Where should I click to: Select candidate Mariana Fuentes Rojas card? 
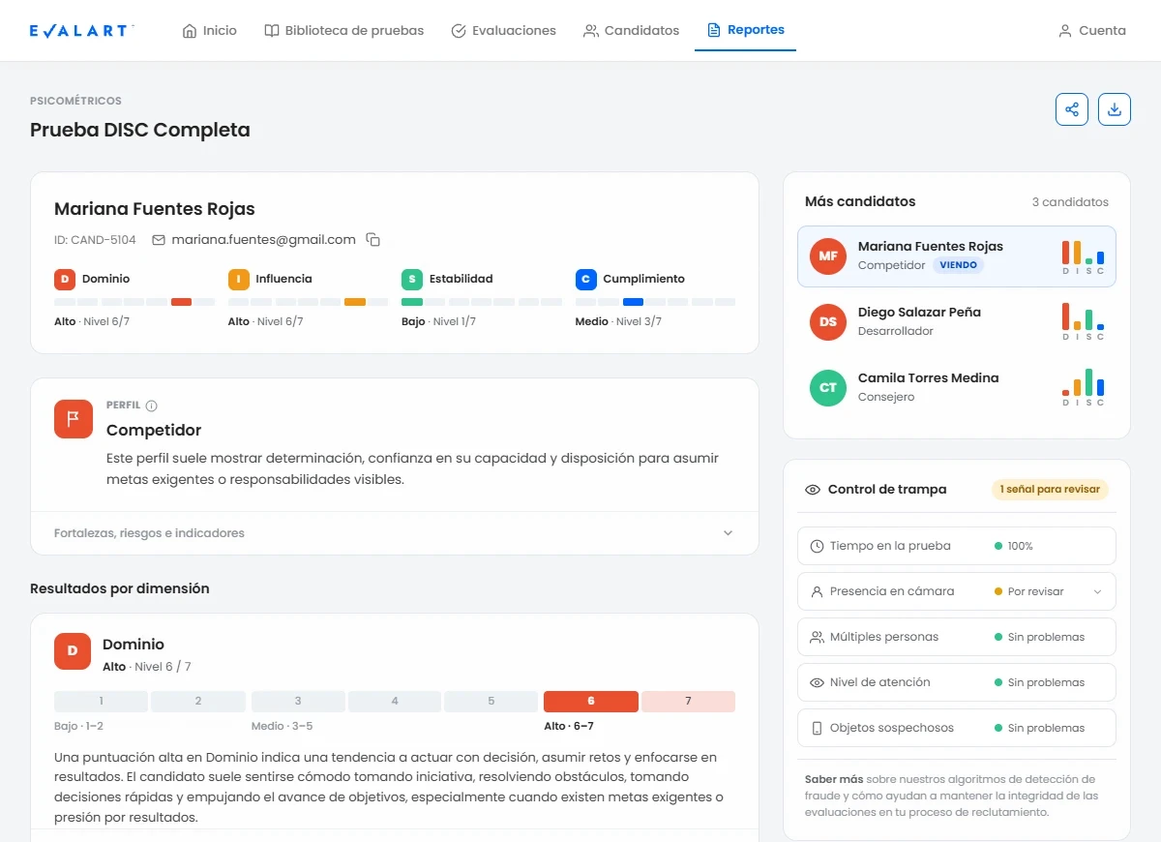[957, 256]
